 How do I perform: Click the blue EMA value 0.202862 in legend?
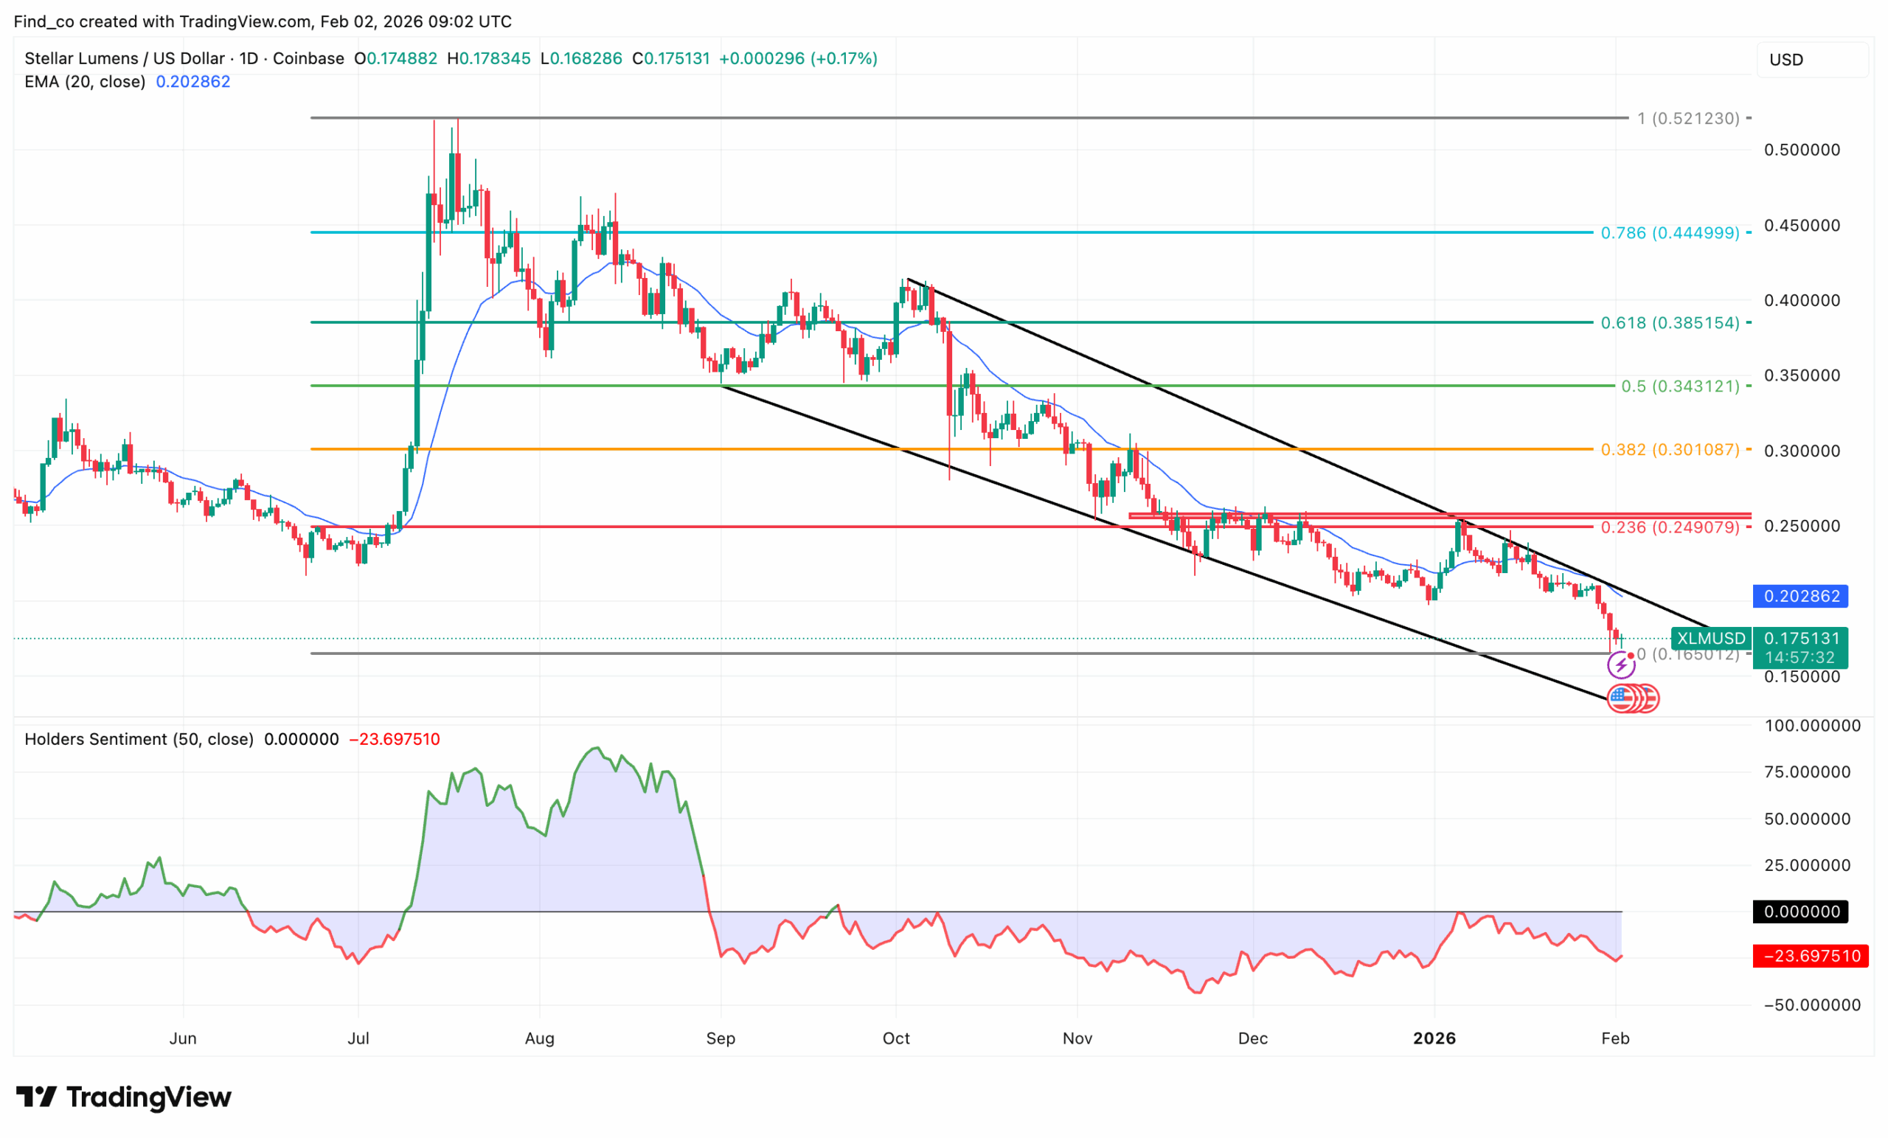tap(192, 81)
